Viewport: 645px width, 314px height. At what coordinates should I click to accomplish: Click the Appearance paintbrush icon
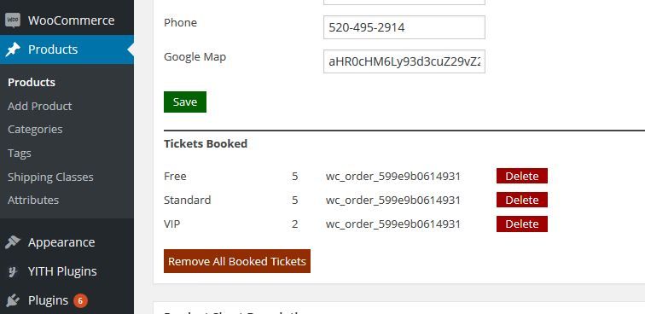pos(13,242)
